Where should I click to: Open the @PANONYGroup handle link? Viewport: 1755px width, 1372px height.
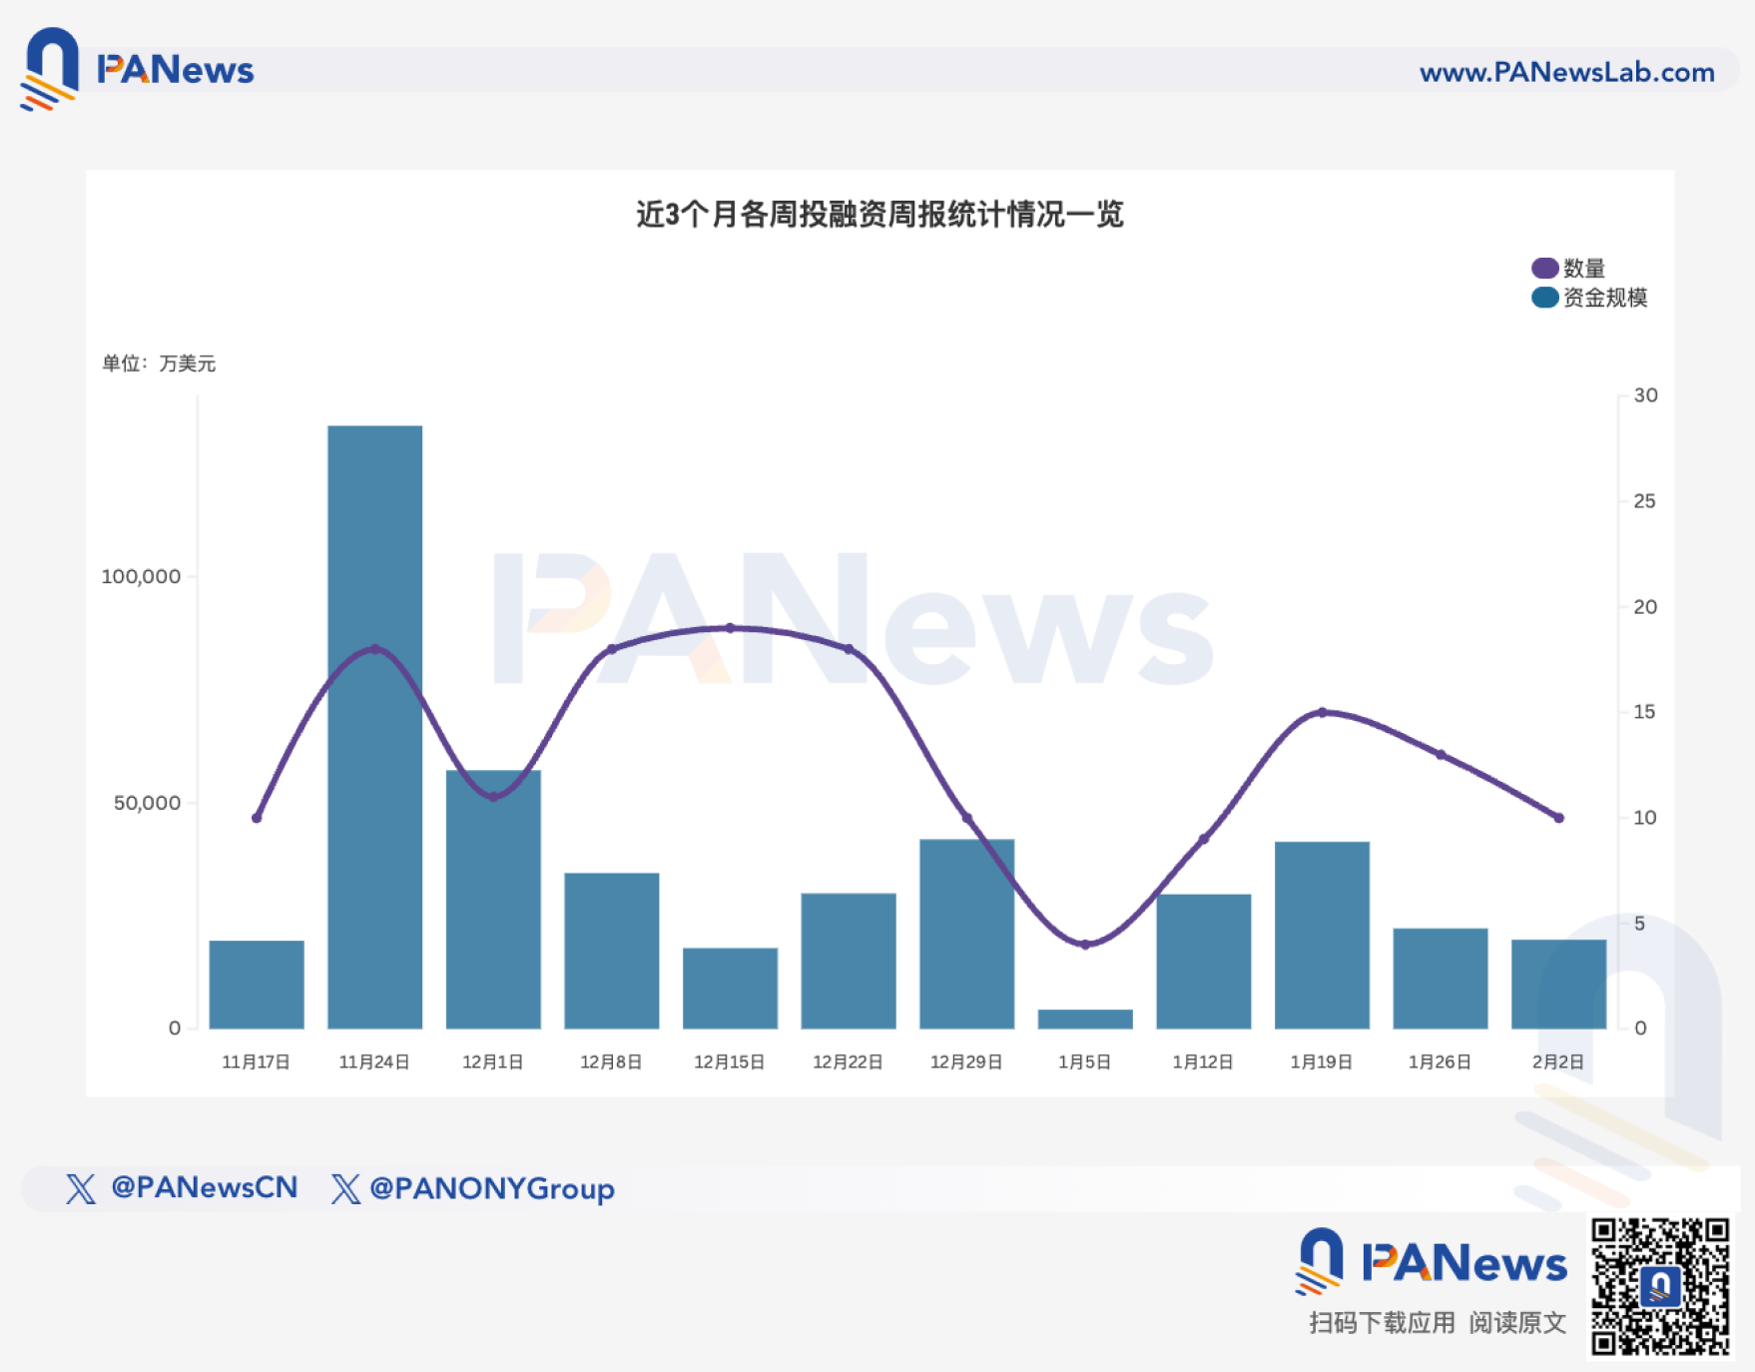pos(491,1188)
